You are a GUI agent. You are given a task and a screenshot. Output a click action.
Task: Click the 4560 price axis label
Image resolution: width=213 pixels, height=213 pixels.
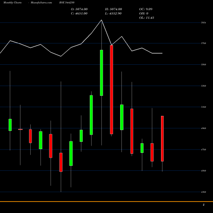tap(204, 171)
